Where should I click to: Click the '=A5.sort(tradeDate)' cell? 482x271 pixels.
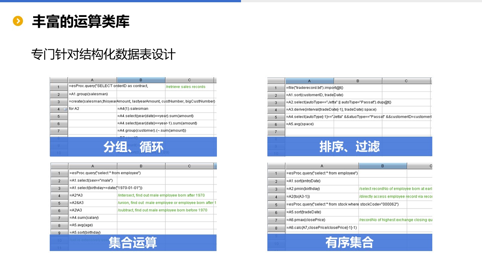tap(322, 212)
